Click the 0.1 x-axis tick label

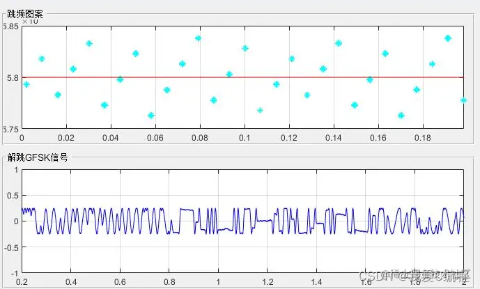coord(245,138)
